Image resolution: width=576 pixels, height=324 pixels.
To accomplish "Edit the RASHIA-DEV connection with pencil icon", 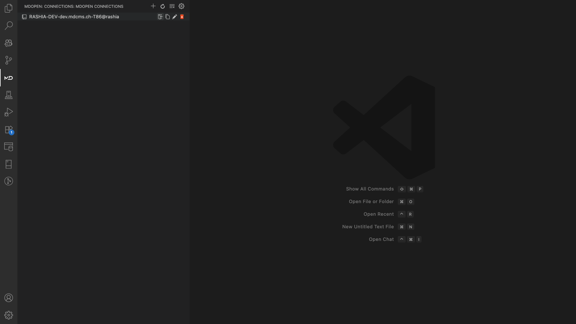I will (x=175, y=17).
